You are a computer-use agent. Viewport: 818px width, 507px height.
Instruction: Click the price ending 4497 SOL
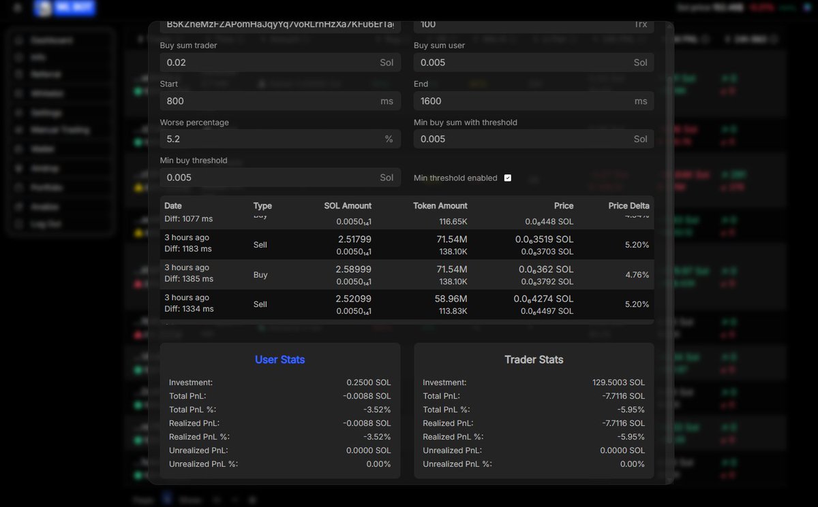point(547,312)
